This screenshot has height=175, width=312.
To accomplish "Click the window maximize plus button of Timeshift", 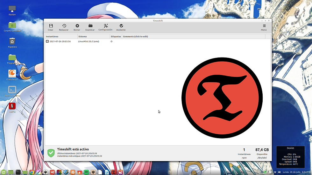I will pos(265,21).
